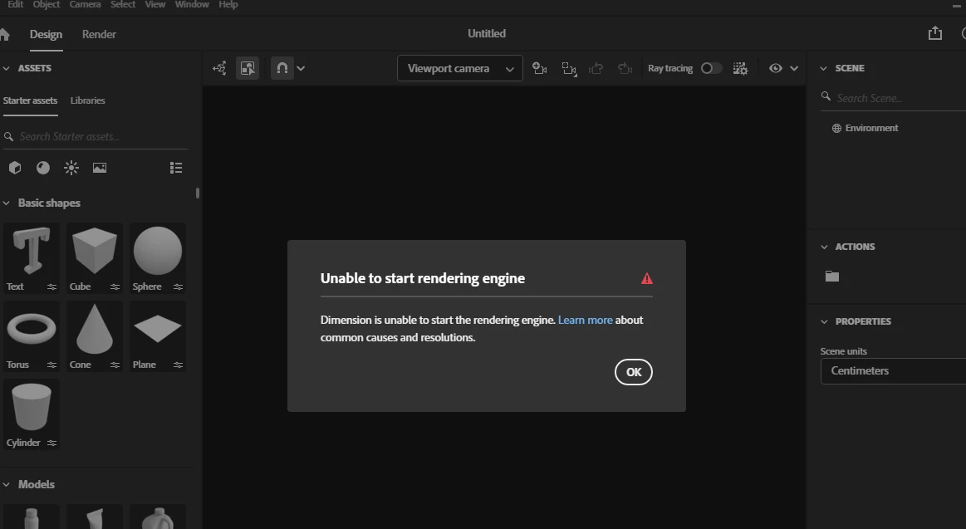Click the camera undo icon
This screenshot has width=966, height=529.
click(596, 68)
